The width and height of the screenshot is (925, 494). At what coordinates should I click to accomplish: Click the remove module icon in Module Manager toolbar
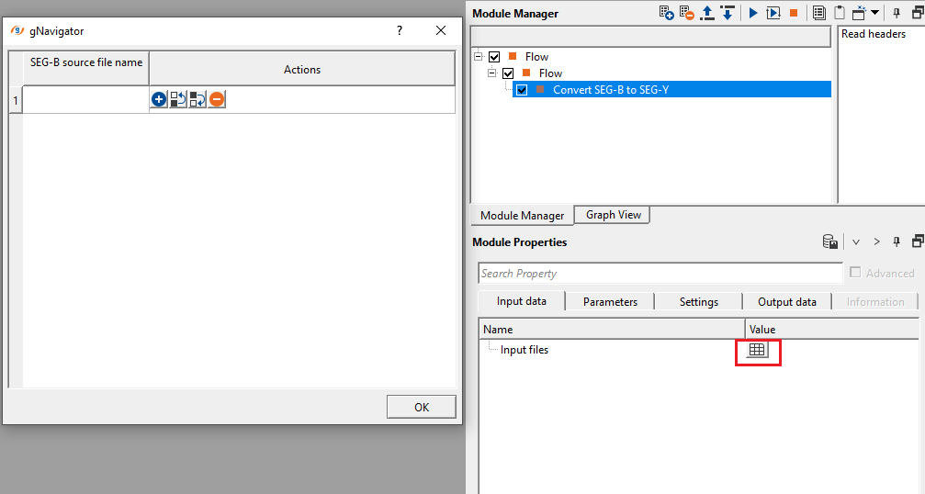click(687, 13)
